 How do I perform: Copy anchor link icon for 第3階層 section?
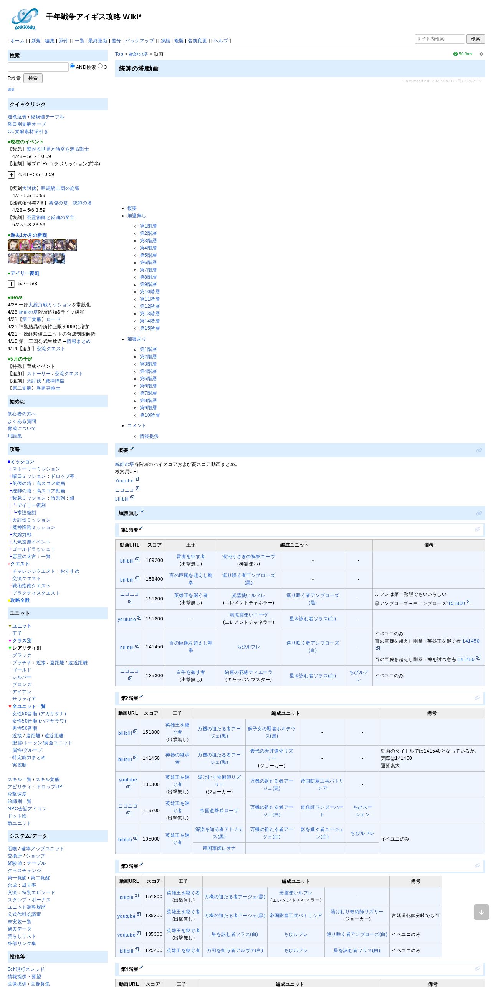(477, 866)
